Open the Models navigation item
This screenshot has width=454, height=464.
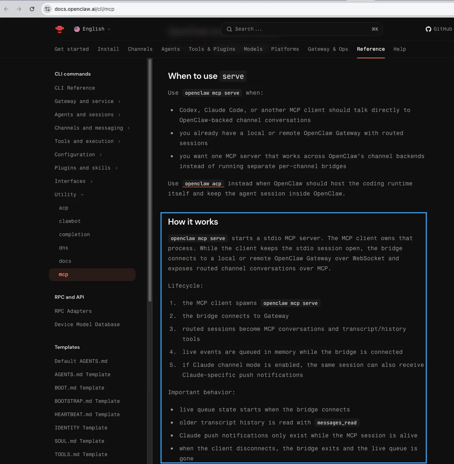(x=253, y=49)
